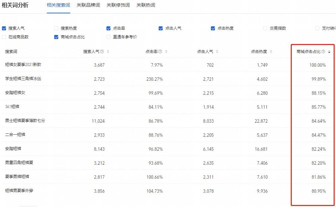Click the 230.27% 点击率 value
This screenshot has height=207, width=336.
pos(154,79)
